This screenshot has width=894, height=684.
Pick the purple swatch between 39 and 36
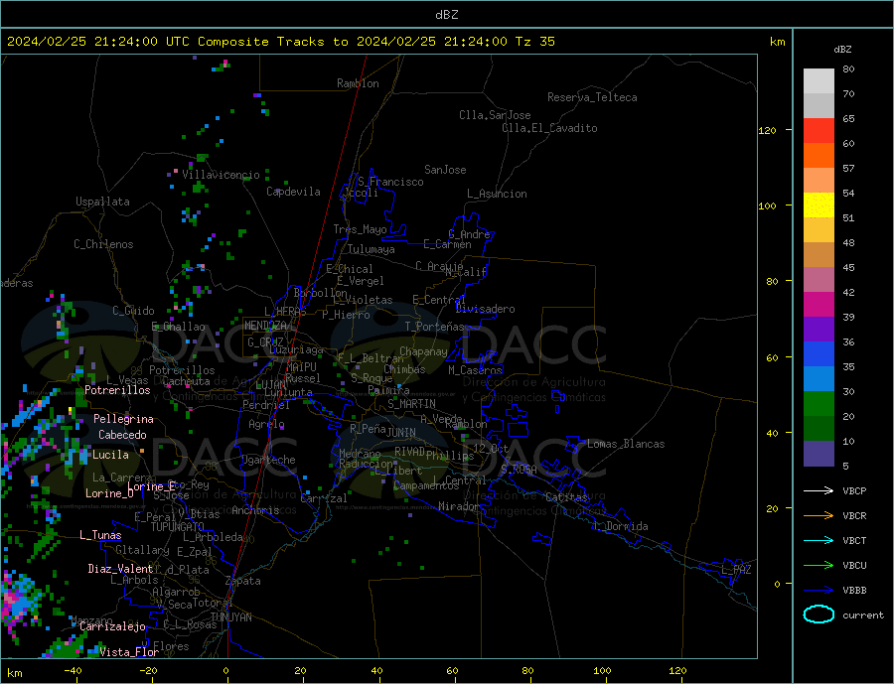tap(819, 330)
